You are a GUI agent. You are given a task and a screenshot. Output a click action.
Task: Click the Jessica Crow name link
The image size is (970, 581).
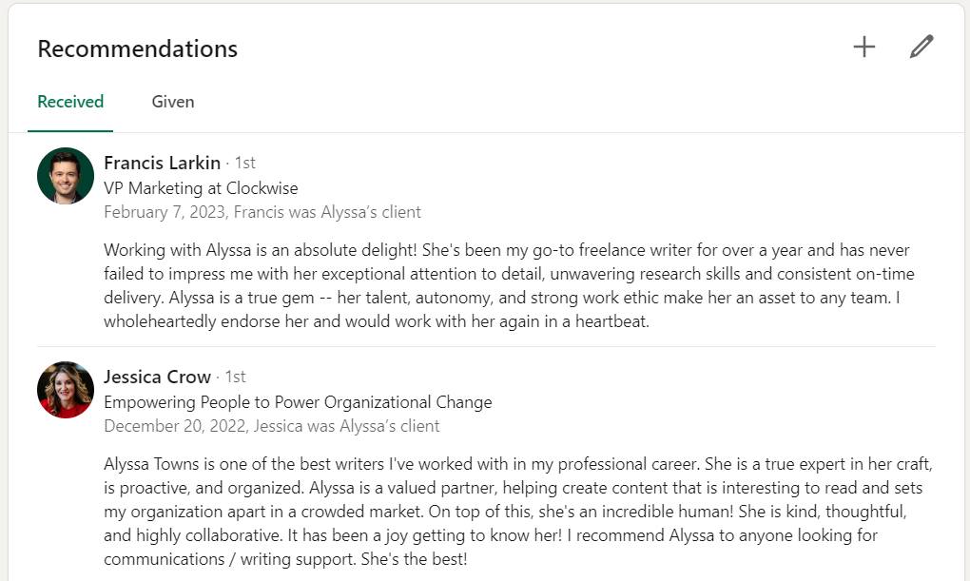[x=157, y=377]
